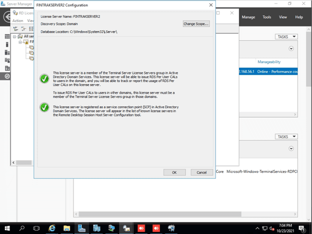Confirm the configuration dialog with OK
The height and width of the screenshot is (234, 312).
tap(174, 172)
